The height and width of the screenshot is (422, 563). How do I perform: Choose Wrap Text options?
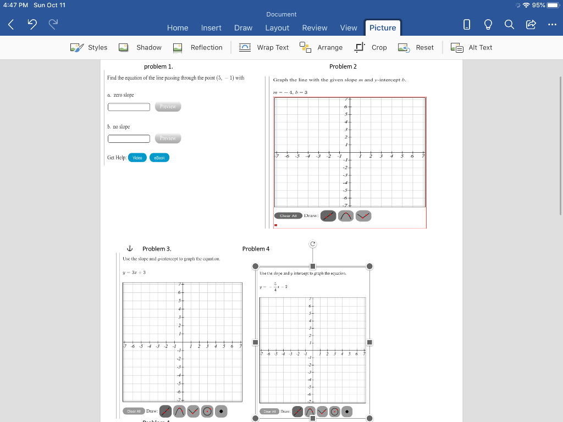[264, 47]
